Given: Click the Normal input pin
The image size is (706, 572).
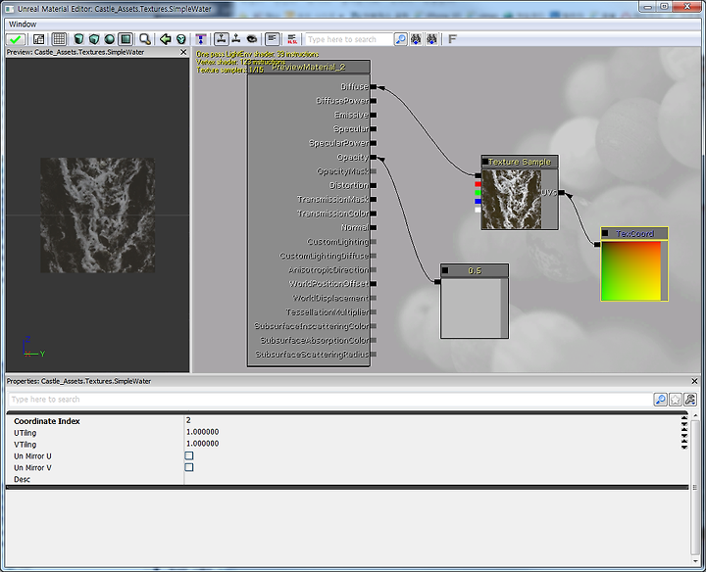Looking at the screenshot, I should [x=374, y=227].
